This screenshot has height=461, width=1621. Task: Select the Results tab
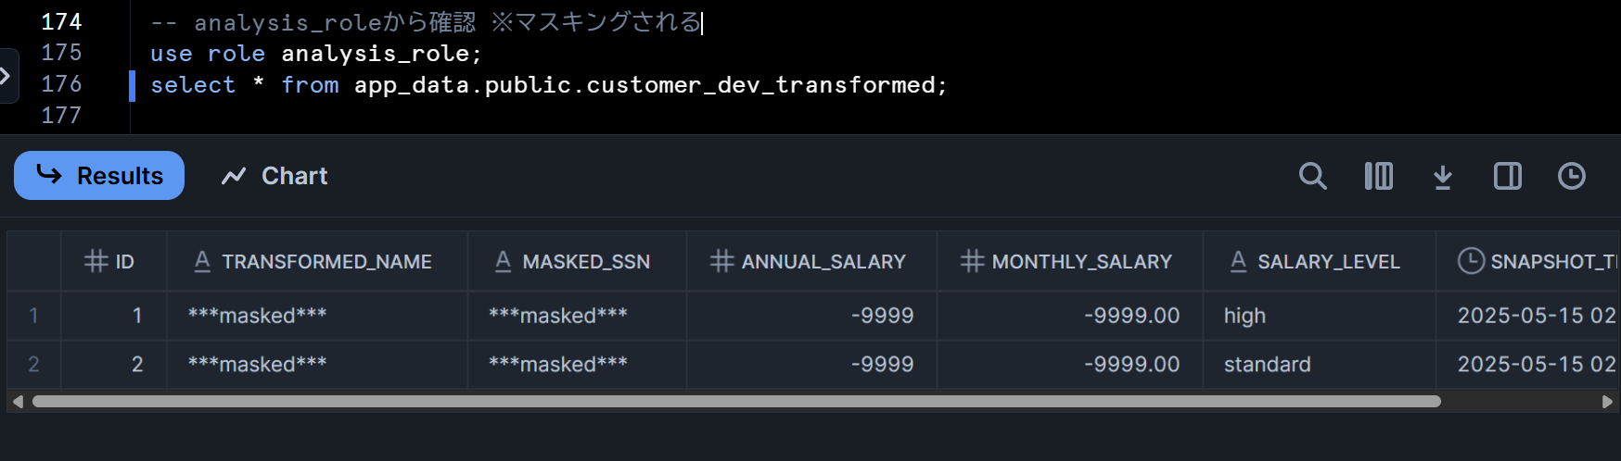[99, 176]
